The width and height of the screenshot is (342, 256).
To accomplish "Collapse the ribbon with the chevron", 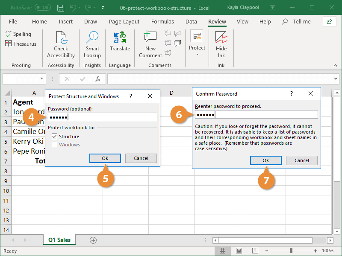I will (335, 65).
